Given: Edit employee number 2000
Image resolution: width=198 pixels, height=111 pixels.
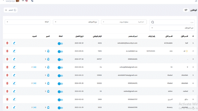Looking at the screenshot, I should click(14, 100).
